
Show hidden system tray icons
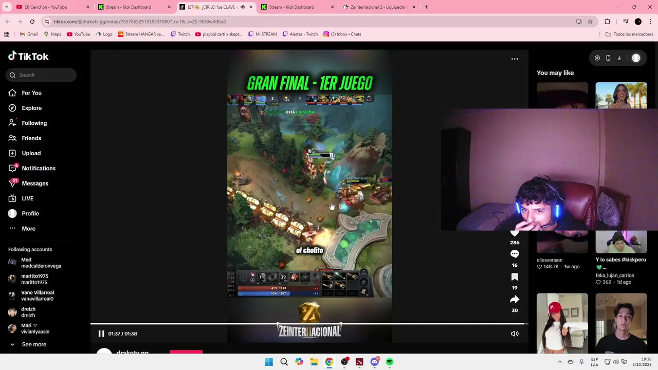pos(559,362)
